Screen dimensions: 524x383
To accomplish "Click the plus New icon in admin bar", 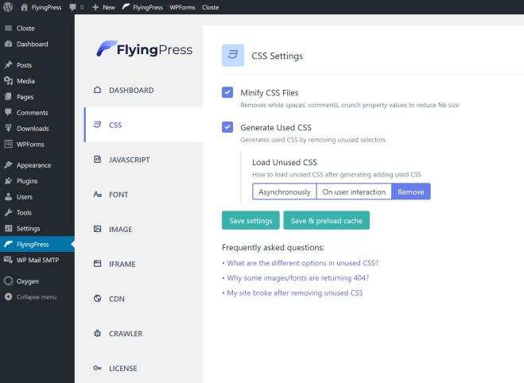I will 95,7.
